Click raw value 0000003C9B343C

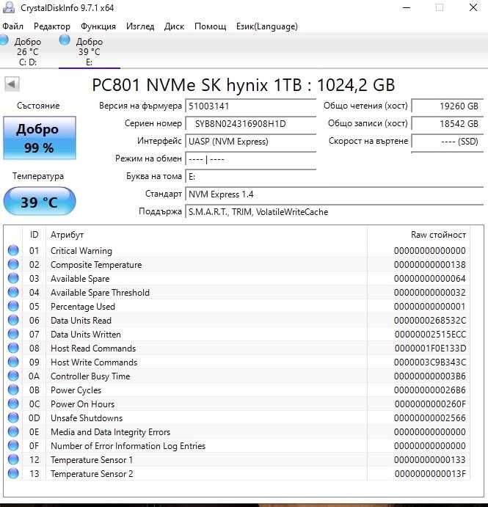(x=430, y=362)
